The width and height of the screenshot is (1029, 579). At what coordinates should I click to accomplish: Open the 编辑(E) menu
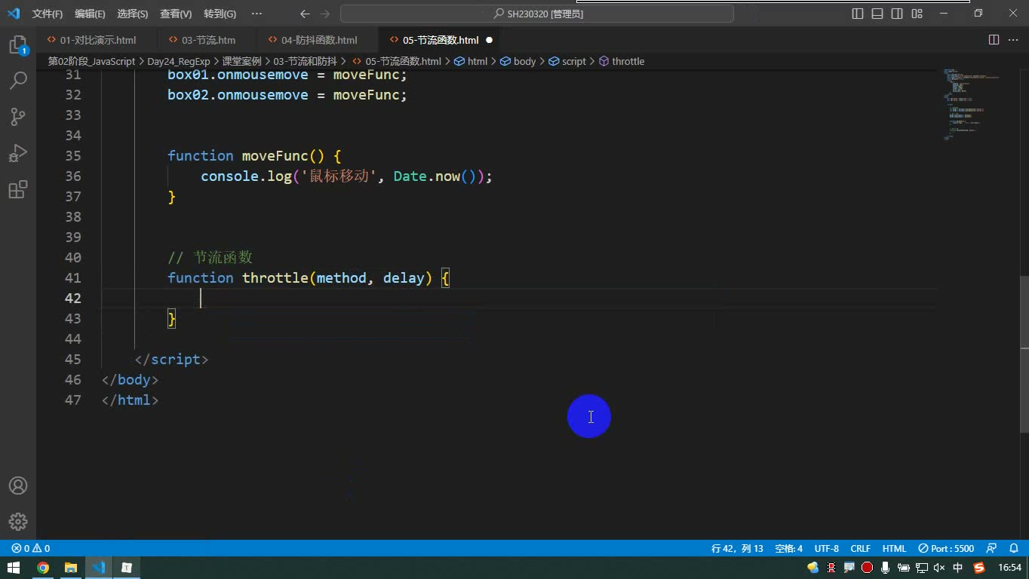(90, 14)
